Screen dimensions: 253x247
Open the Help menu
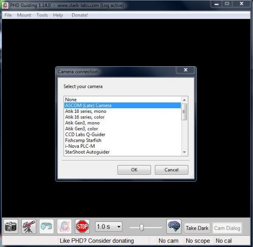(58, 15)
